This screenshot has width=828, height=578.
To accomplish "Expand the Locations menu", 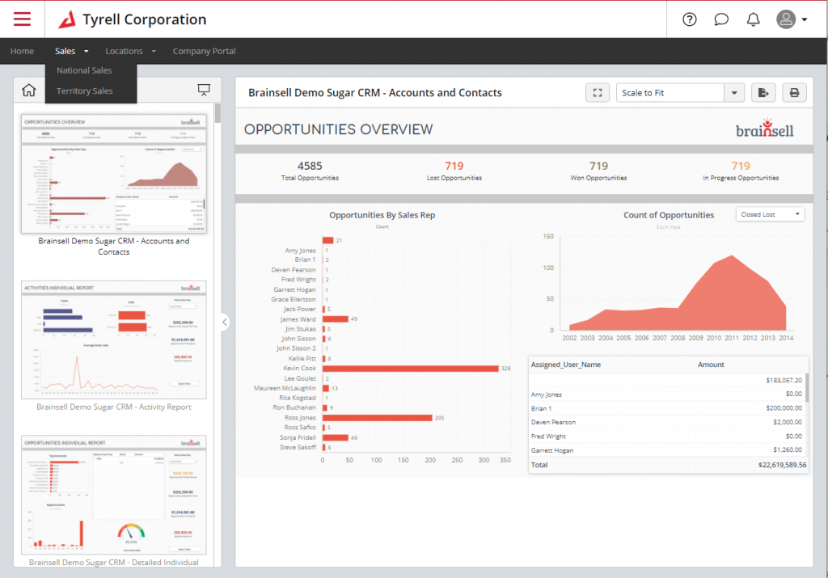I will point(130,51).
